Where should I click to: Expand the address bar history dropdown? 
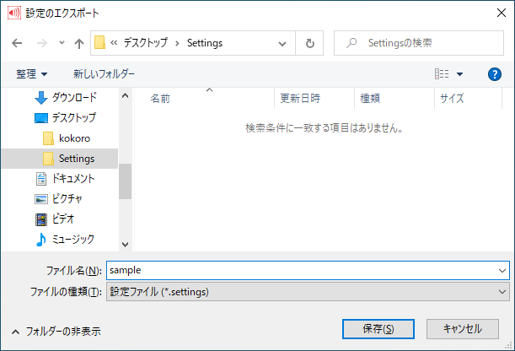282,43
